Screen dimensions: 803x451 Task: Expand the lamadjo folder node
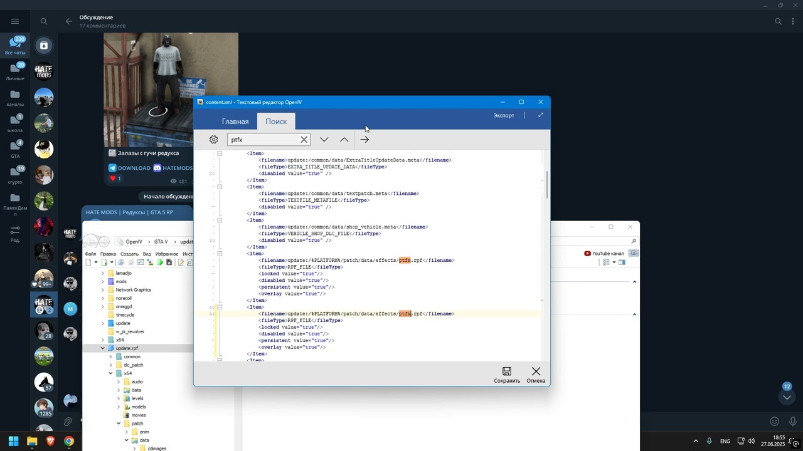pyautogui.click(x=103, y=273)
